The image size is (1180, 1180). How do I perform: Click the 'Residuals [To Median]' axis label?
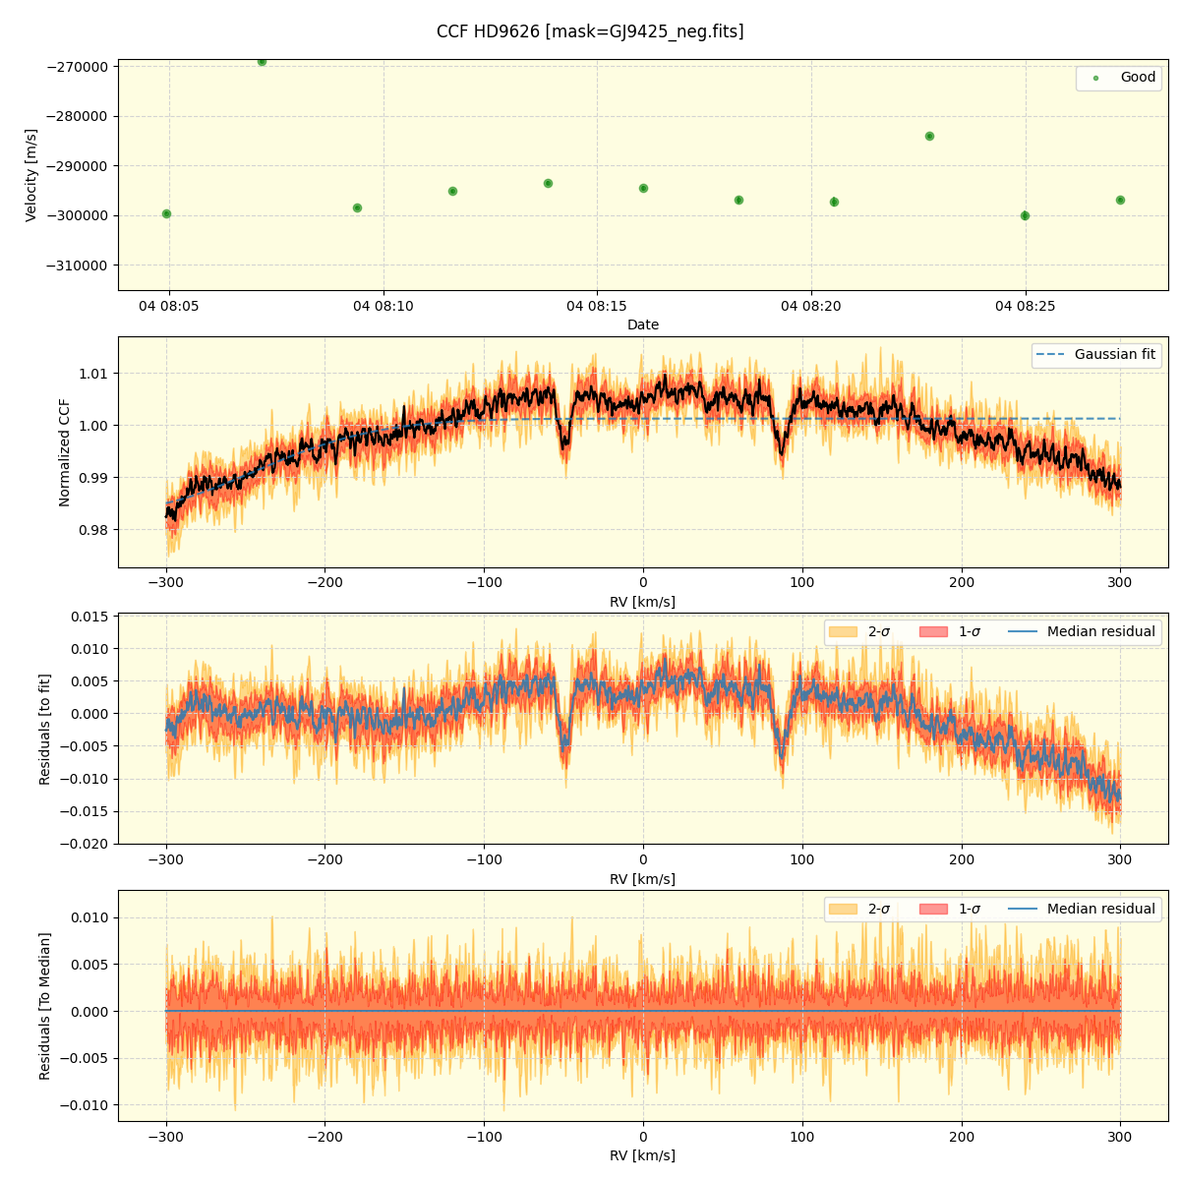click(44, 1006)
